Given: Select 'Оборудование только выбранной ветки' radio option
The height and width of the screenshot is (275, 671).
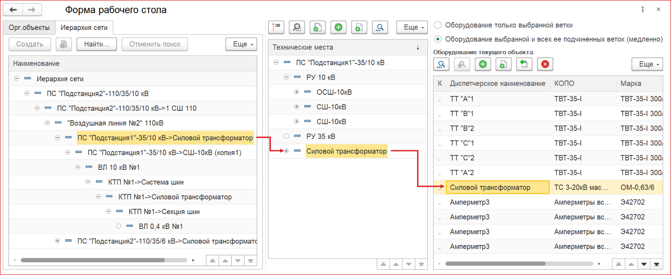Looking at the screenshot, I should coord(438,25).
